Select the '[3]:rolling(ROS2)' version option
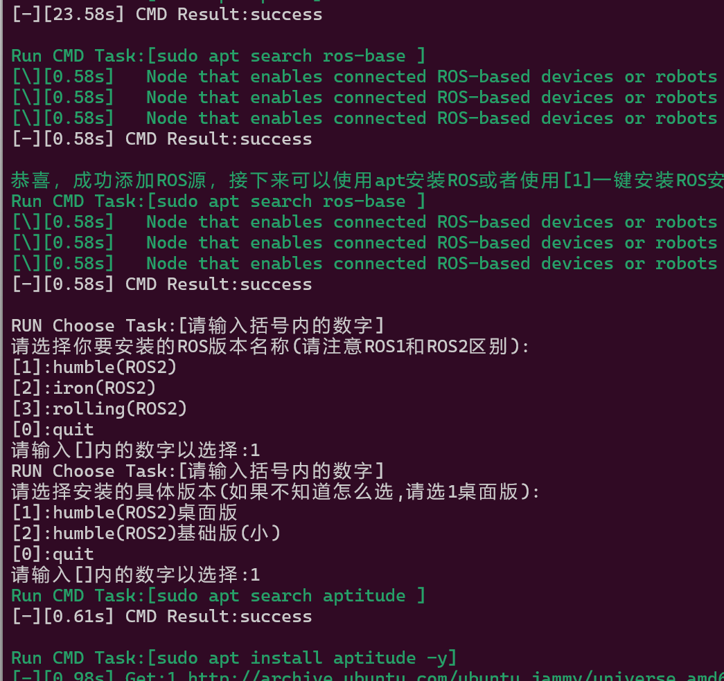Image resolution: width=724 pixels, height=681 pixels. point(100,408)
